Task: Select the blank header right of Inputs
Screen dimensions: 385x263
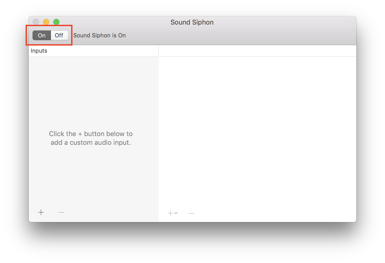Action: point(258,51)
